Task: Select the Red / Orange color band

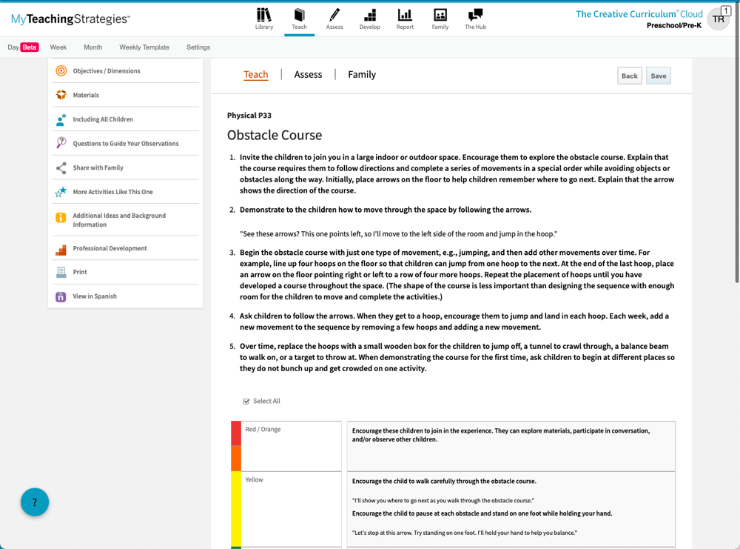Action: coord(236,446)
